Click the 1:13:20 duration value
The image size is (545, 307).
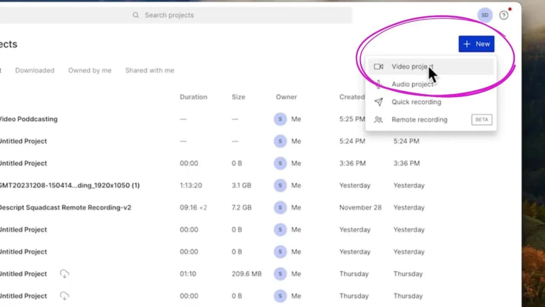tap(191, 185)
